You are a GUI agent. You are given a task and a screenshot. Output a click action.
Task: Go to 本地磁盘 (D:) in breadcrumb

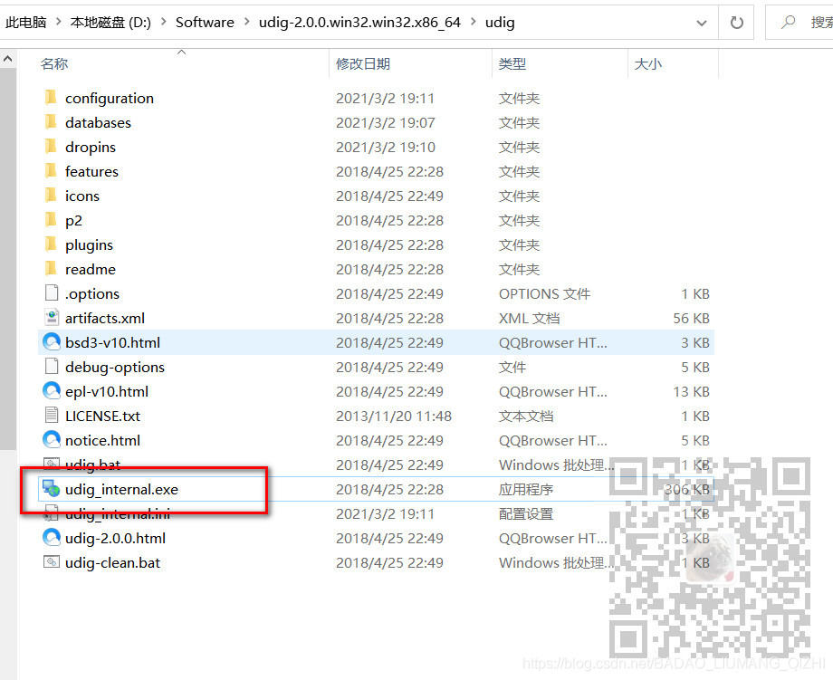pyautogui.click(x=111, y=23)
